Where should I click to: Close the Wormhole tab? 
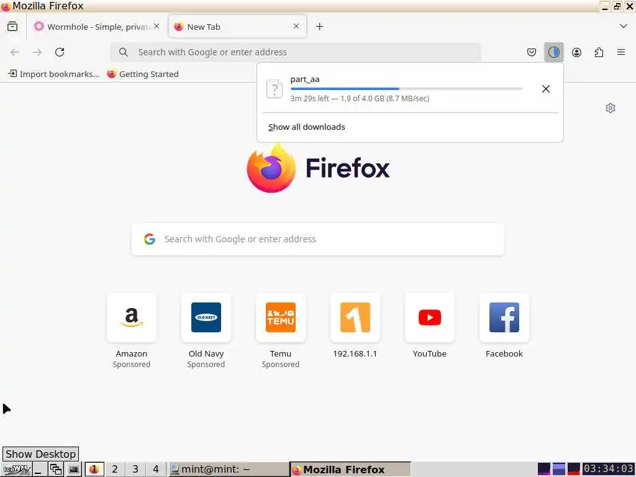(x=157, y=26)
